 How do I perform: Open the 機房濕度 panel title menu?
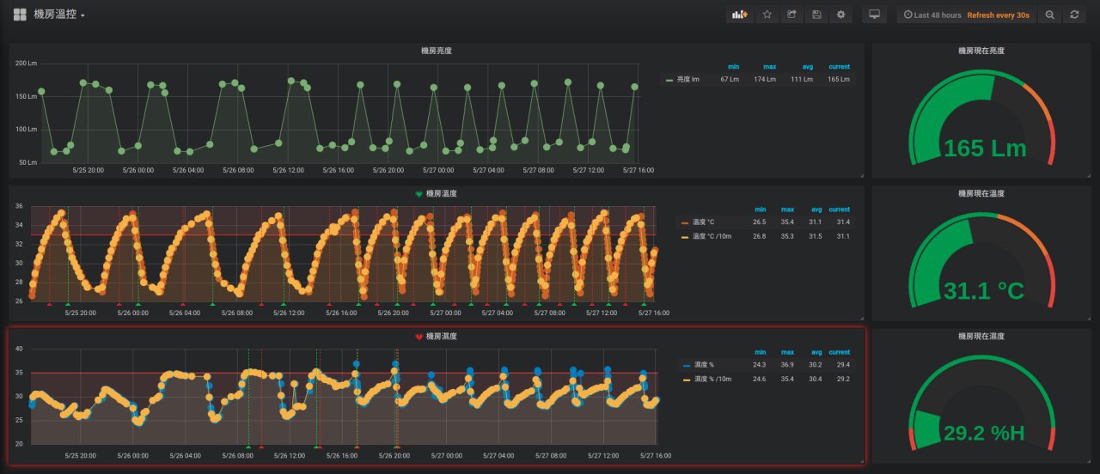(442, 337)
